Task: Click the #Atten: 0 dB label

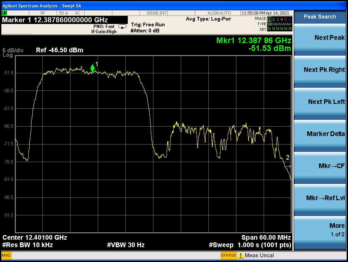Action: 145,31
